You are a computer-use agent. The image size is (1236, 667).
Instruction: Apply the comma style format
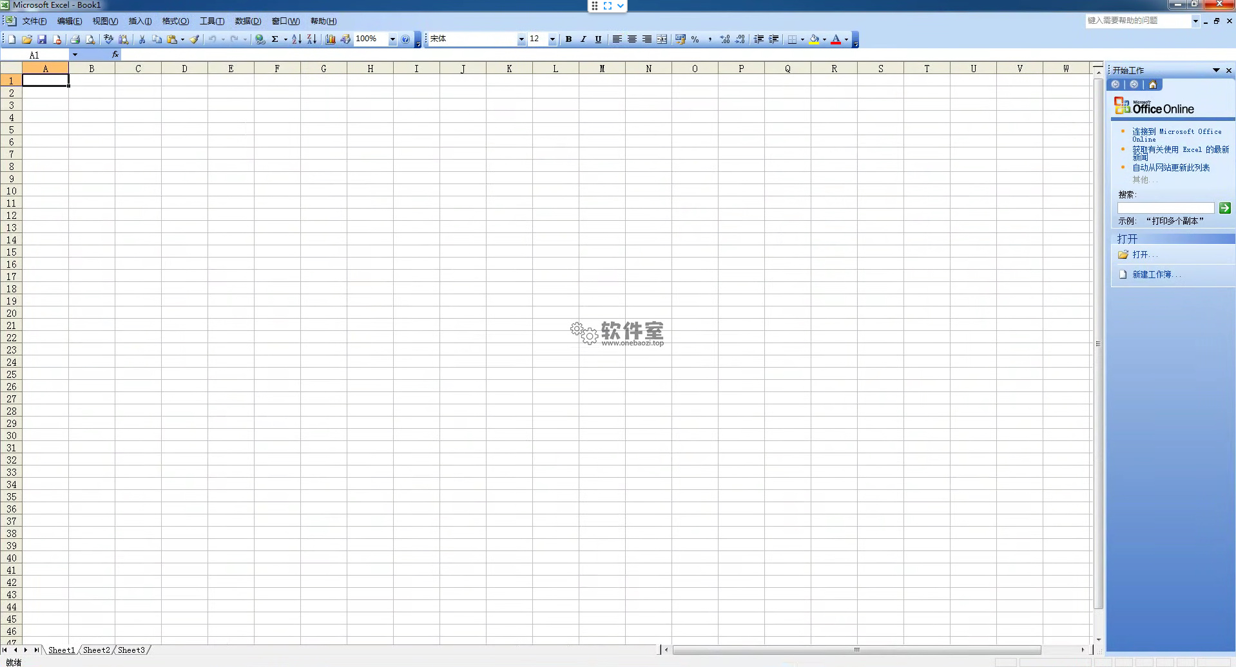[710, 39]
